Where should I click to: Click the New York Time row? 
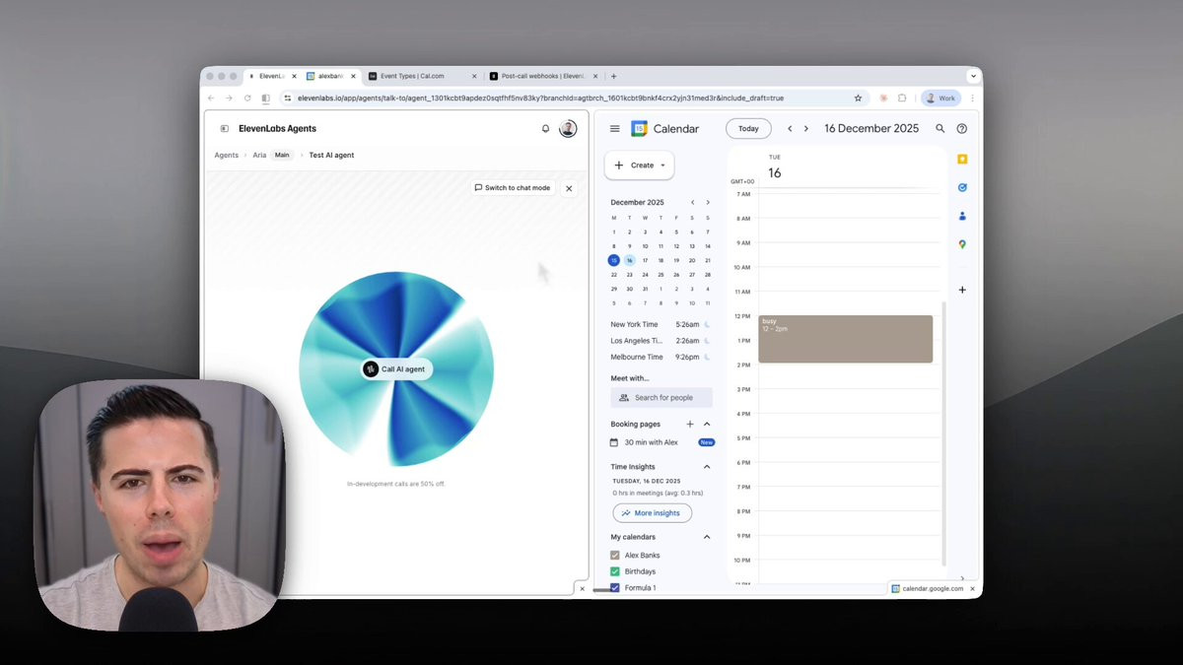[x=661, y=324]
